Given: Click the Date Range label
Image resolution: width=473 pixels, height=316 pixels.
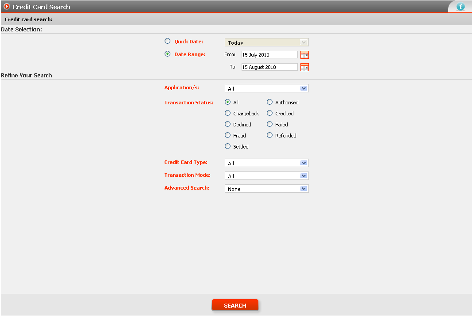Looking at the screenshot, I should (190, 54).
